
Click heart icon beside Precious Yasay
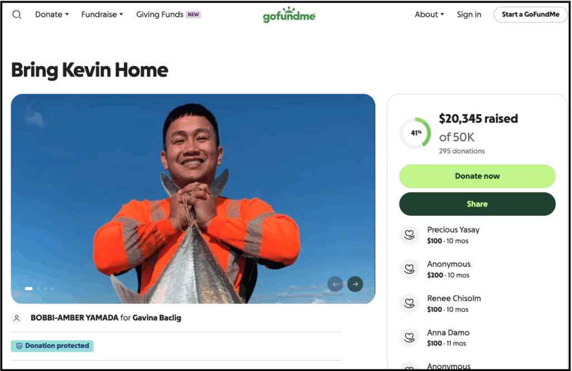(409, 235)
